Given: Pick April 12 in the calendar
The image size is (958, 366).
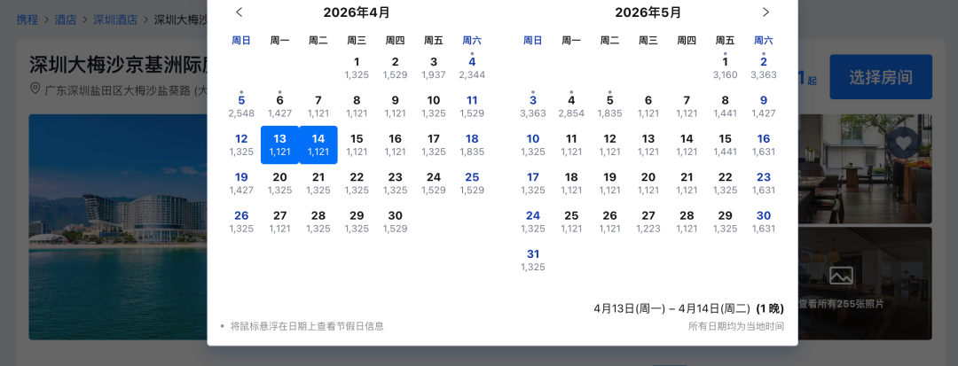Looking at the screenshot, I should pyautogui.click(x=241, y=144).
